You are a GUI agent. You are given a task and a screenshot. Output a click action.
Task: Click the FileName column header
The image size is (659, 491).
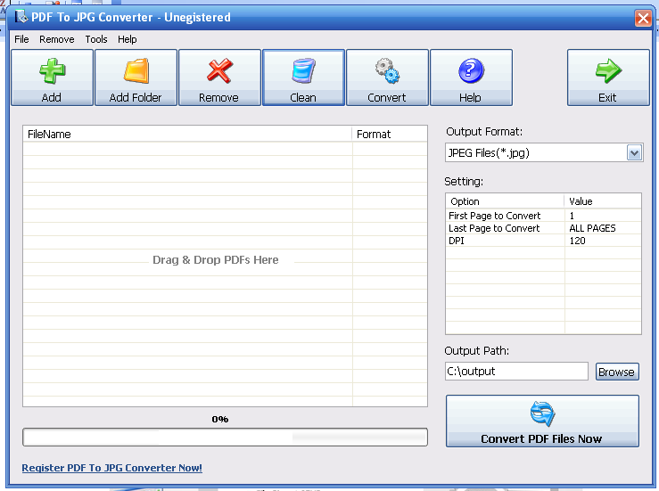click(187, 134)
